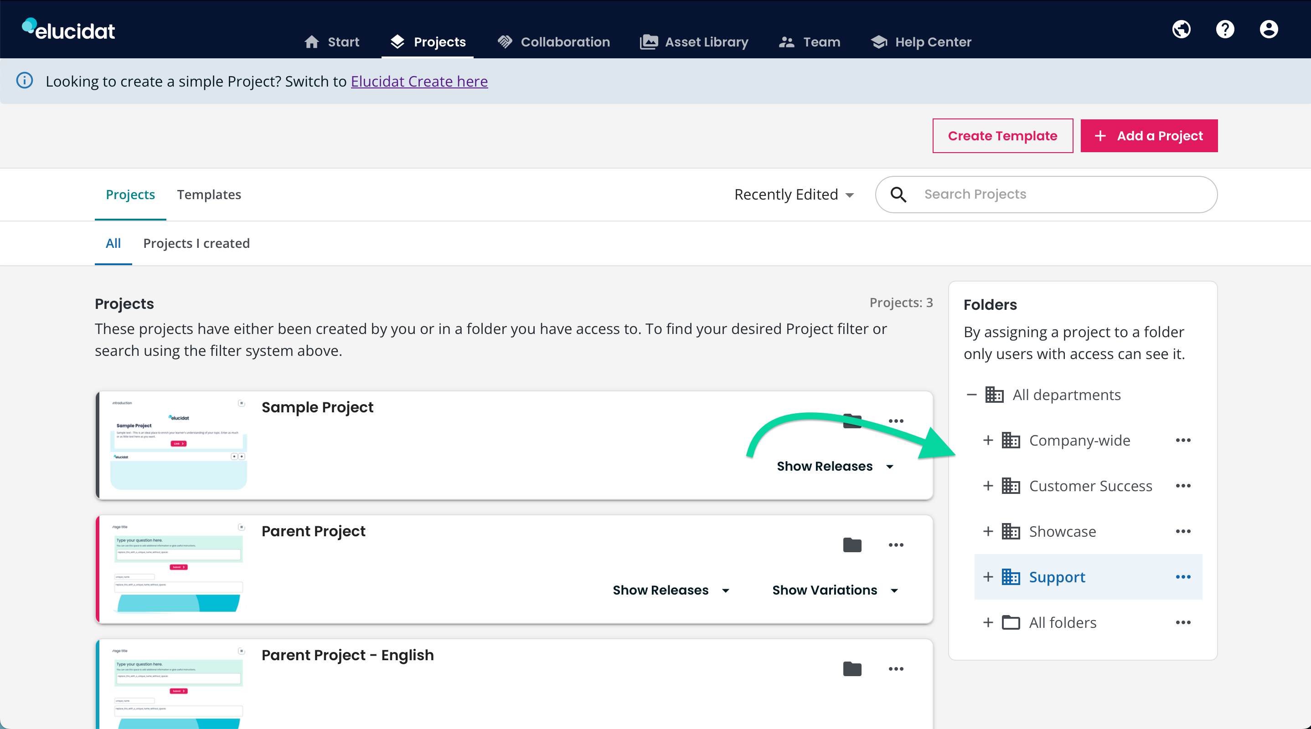Image resolution: width=1311 pixels, height=729 pixels.
Task: Open options menu for Customer Success folder
Action: (x=1183, y=486)
